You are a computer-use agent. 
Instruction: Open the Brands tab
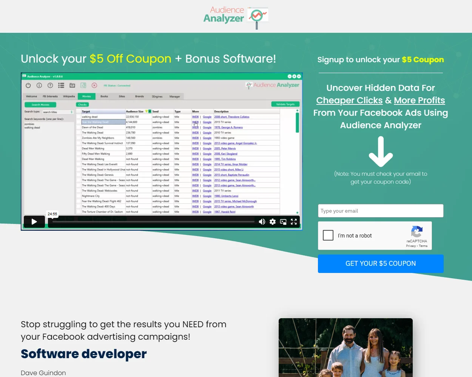pos(139,96)
